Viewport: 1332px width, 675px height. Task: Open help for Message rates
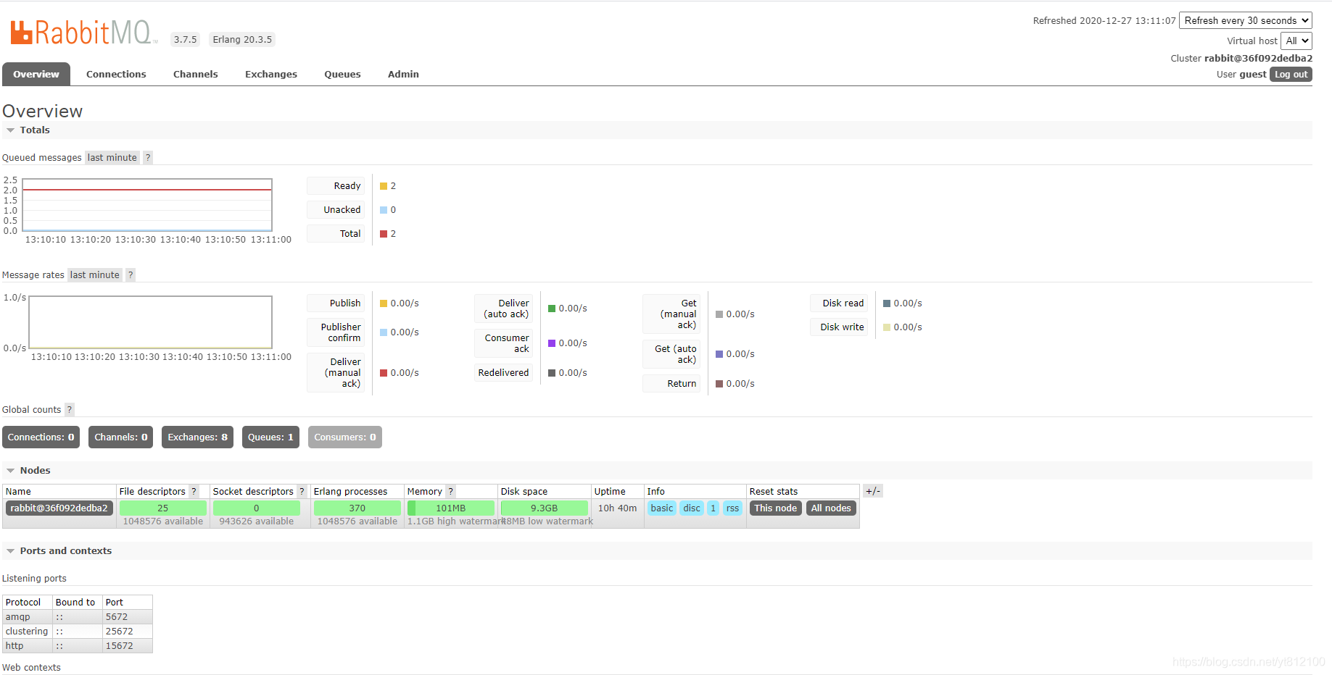point(131,274)
